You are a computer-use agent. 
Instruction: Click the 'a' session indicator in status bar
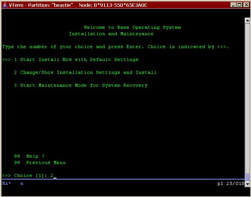tap(22, 184)
